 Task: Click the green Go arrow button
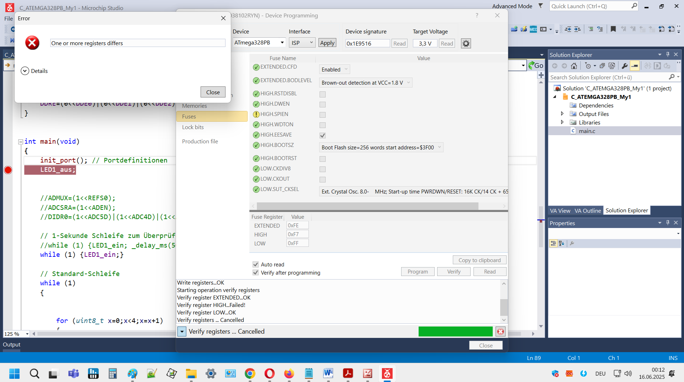(x=535, y=65)
